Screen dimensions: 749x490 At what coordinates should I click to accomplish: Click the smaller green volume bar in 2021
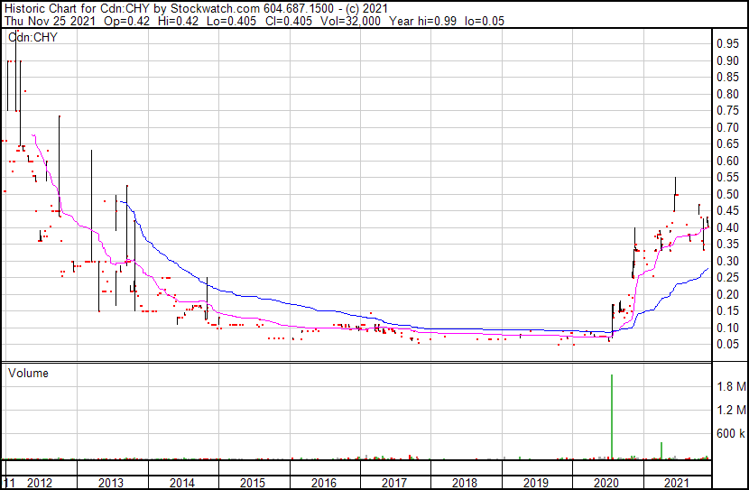coord(661,449)
